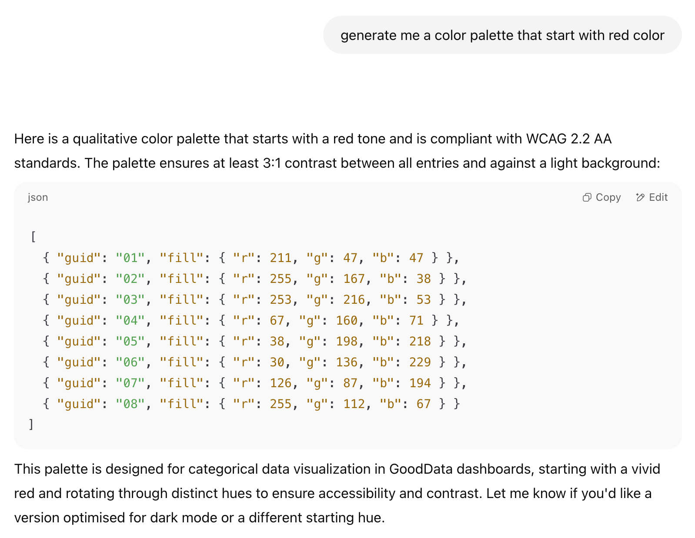
Task: Click the red value 211 in guid 01
Action: click(x=283, y=258)
